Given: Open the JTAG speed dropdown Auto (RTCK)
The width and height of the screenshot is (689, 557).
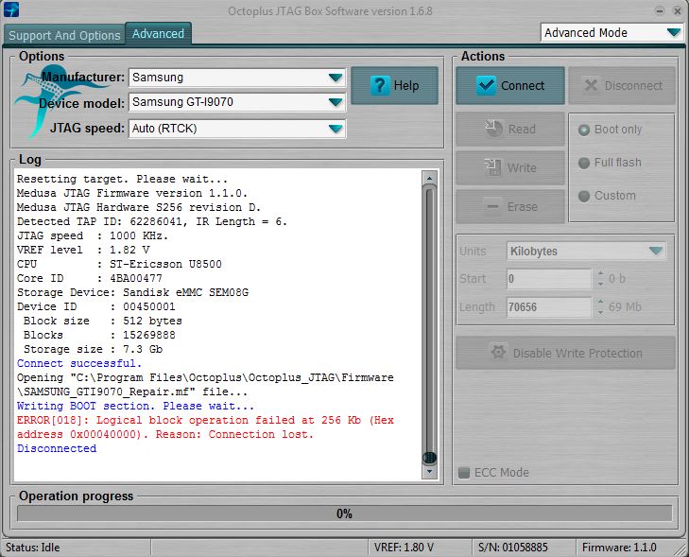Looking at the screenshot, I should (237, 129).
